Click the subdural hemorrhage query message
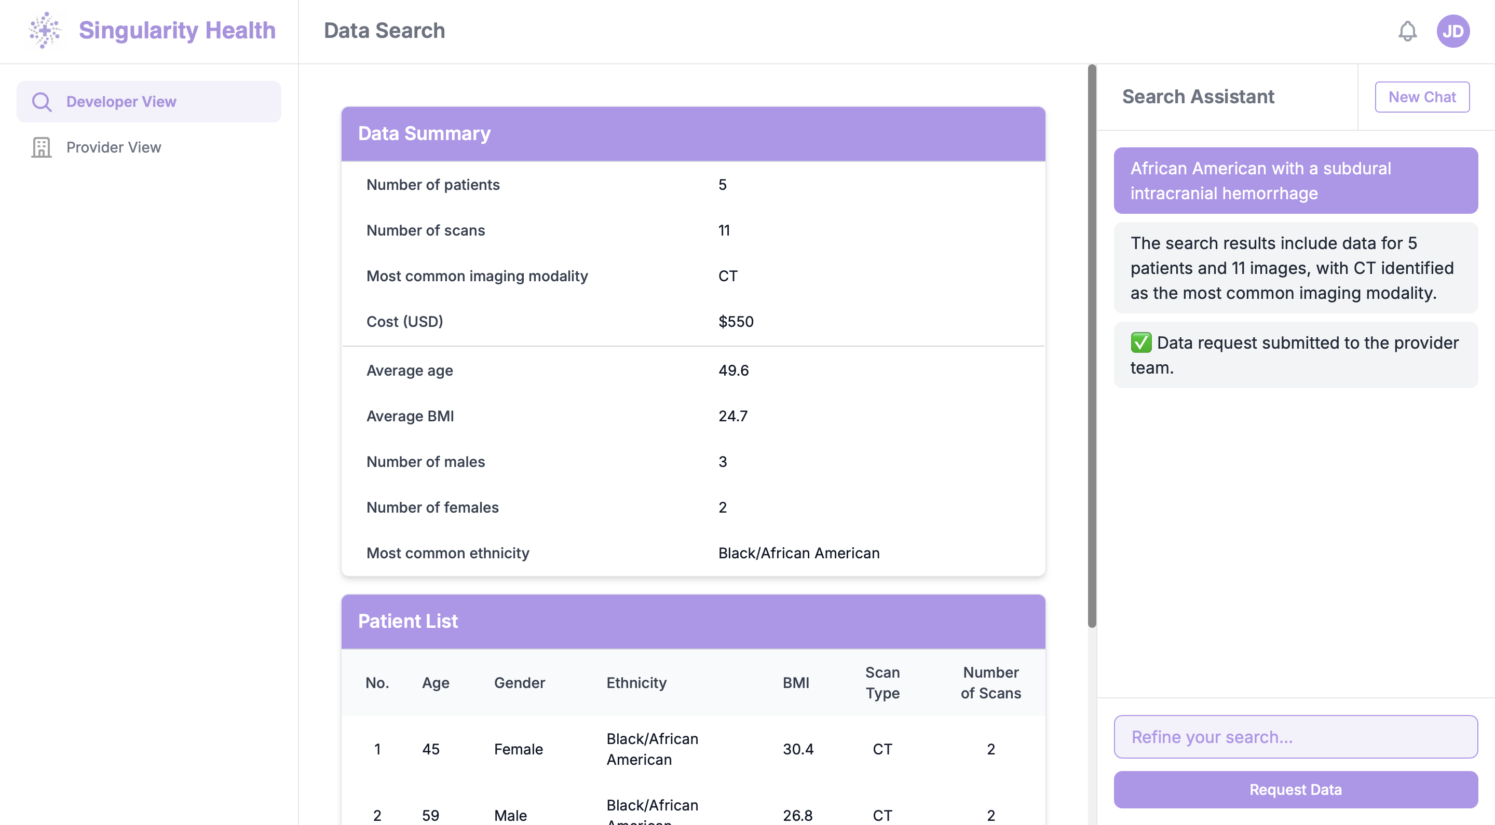Image resolution: width=1495 pixels, height=825 pixels. coord(1295,181)
